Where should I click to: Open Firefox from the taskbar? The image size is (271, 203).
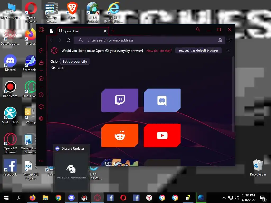[33, 198]
